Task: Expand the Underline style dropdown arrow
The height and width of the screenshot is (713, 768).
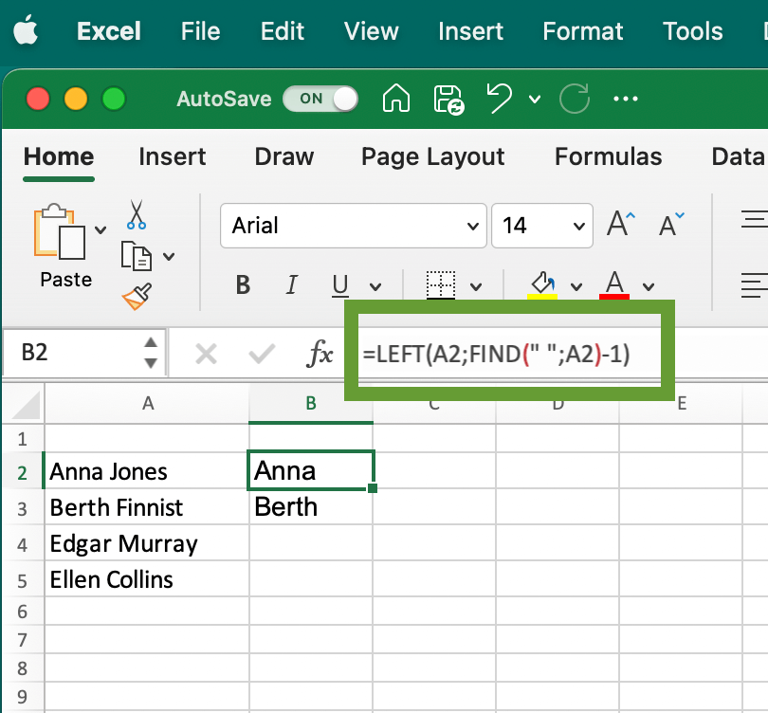Action: coord(375,286)
